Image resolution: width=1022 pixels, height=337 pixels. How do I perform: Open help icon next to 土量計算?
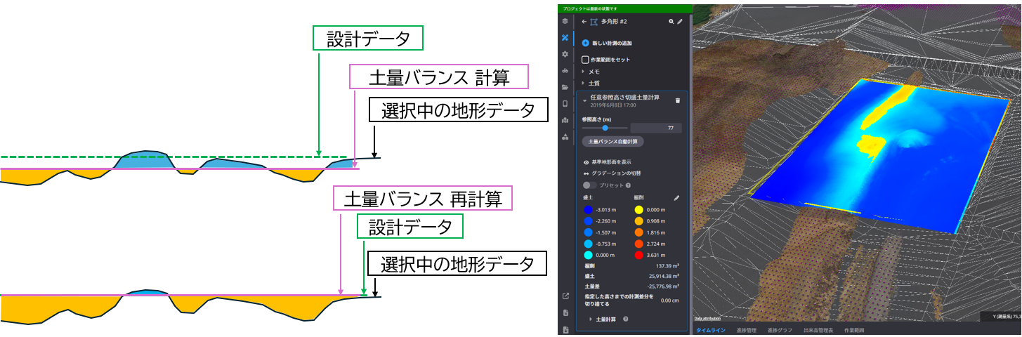[x=625, y=319]
